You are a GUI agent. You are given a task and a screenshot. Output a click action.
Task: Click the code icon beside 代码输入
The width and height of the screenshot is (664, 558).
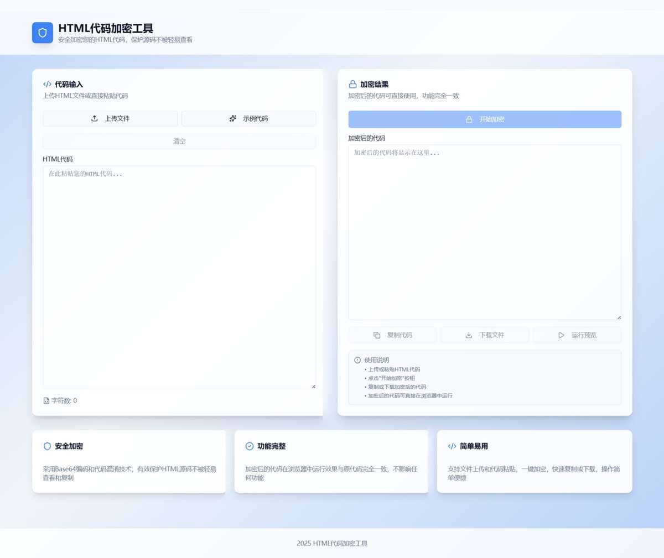click(47, 84)
